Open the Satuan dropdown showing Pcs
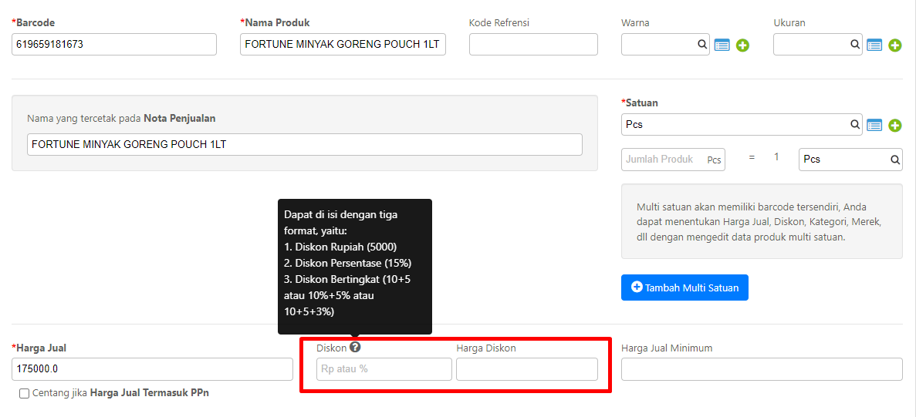The height and width of the screenshot is (417, 916). [x=742, y=124]
